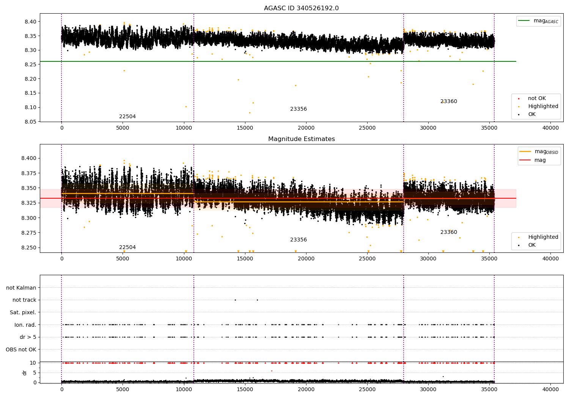Click the 8.250 y-axis tick label
The width and height of the screenshot is (569, 398).
pos(29,248)
